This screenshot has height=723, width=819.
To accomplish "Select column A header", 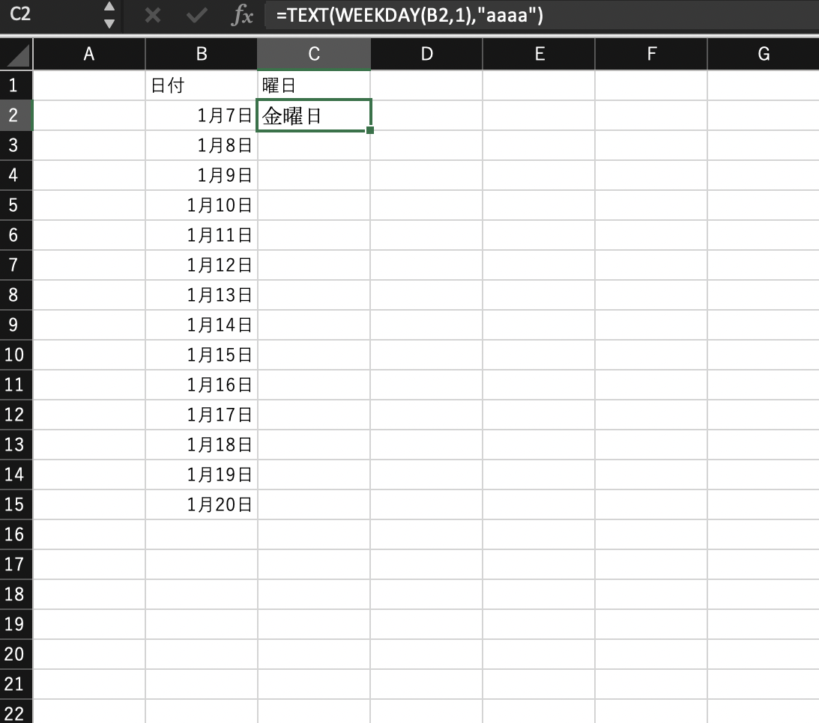I will (x=89, y=54).
